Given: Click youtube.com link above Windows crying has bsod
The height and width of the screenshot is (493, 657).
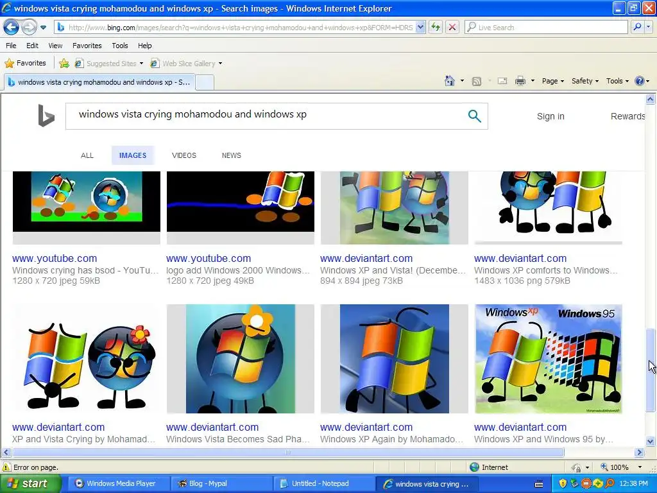Looking at the screenshot, I should [x=55, y=259].
